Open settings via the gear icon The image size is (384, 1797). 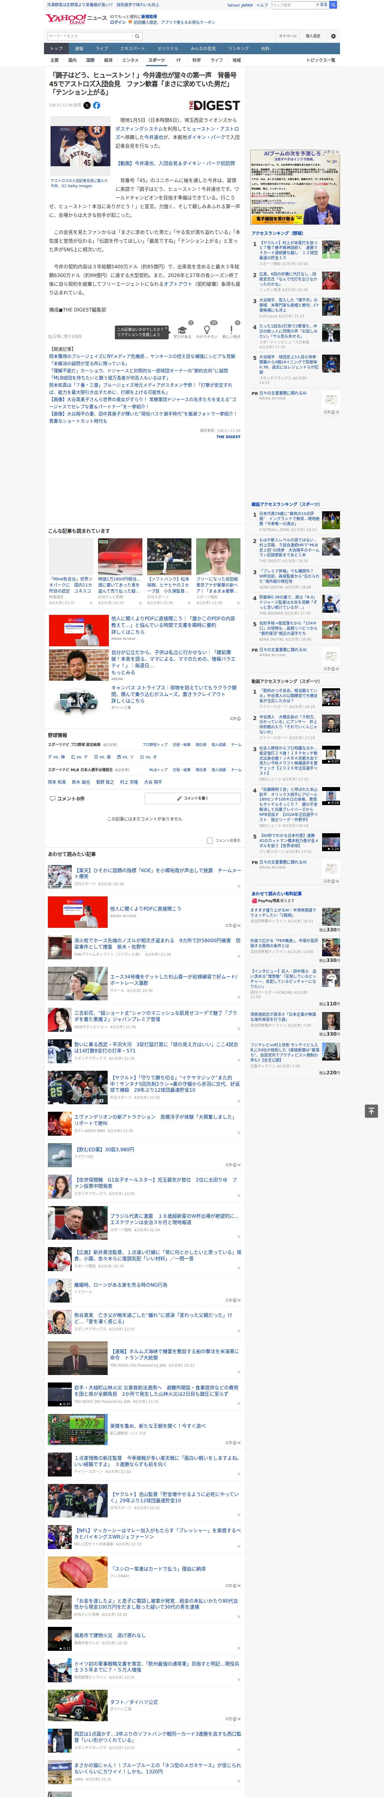[x=333, y=36]
